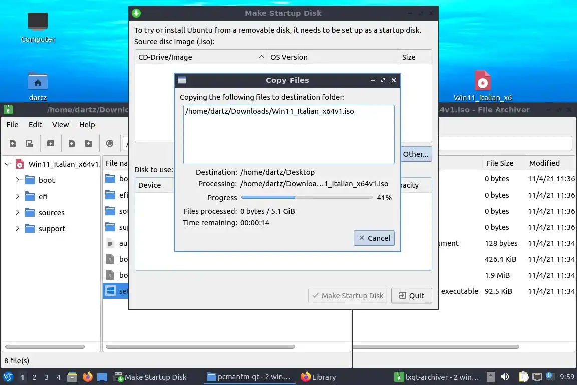Select the sources folder label in tree
The height and width of the screenshot is (385, 577).
point(51,212)
